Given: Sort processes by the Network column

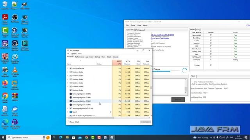Looking at the screenshot, I should tap(145, 63).
